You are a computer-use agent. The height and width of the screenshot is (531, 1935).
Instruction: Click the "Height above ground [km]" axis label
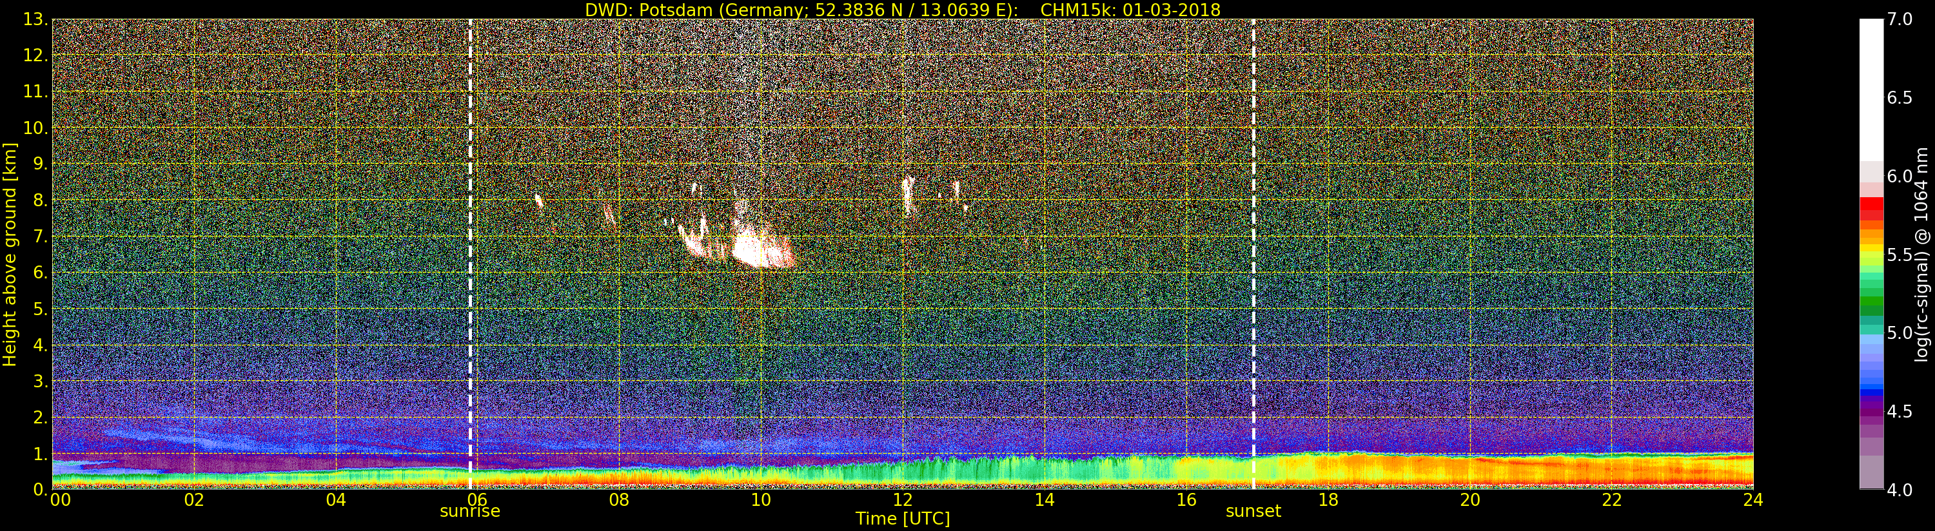10,254
